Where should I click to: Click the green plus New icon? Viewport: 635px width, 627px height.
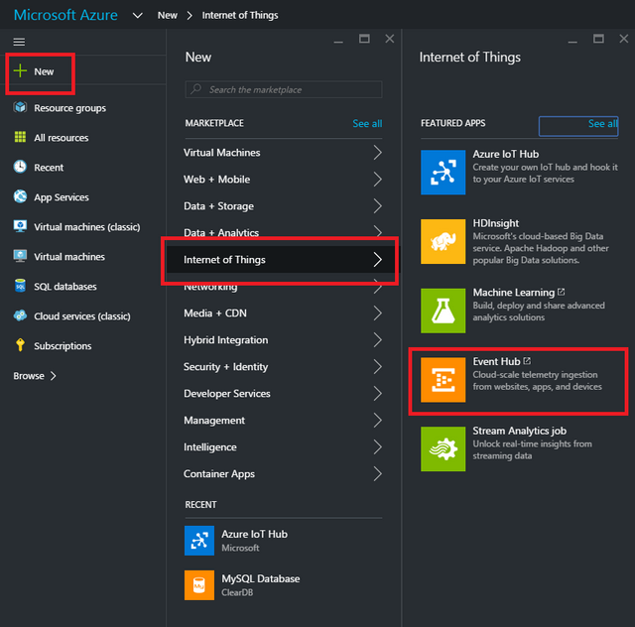click(20, 70)
